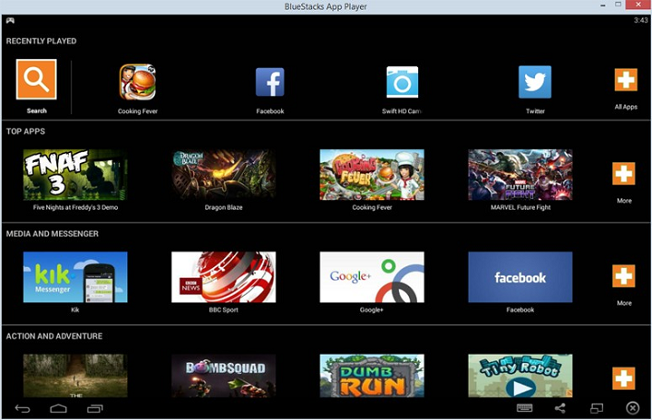
Task: Click the share icon in the bottom bar
Action: pyautogui.click(x=560, y=408)
